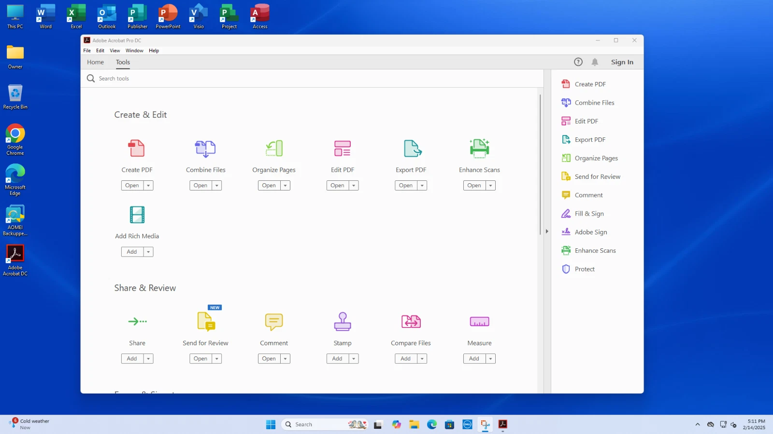Click the Add Rich Media filmstrip icon
The image size is (773, 434).
[137, 215]
